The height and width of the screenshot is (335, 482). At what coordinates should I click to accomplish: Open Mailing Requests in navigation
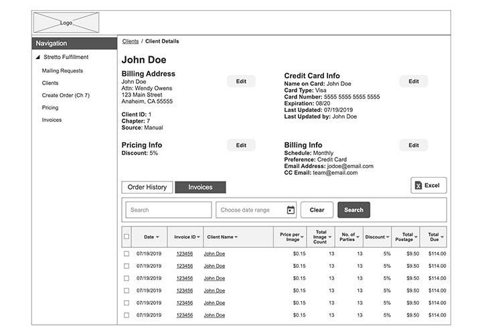(x=62, y=71)
